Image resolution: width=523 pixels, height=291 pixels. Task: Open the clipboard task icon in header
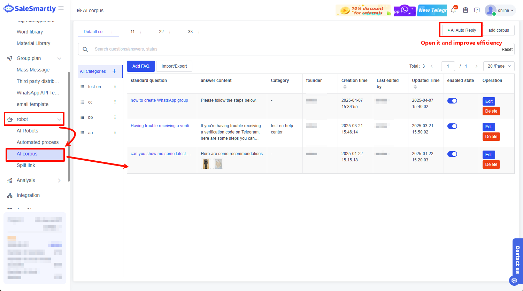pos(465,10)
